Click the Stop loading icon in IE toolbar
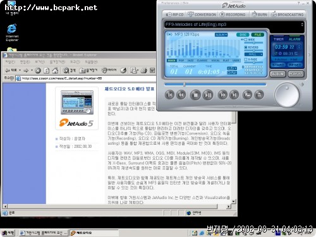Screen dimensions: 316x237 click(x=38, y=70)
